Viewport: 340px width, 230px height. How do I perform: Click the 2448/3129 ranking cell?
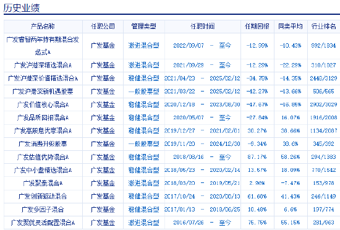[x=323, y=79]
